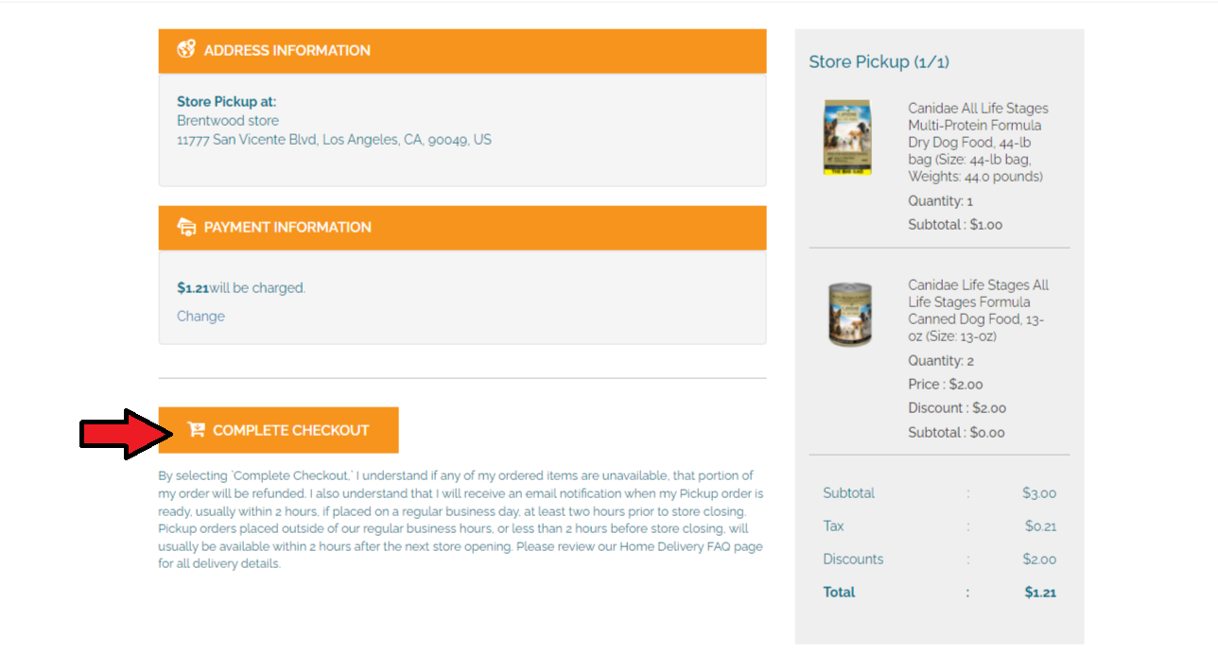This screenshot has height=672, width=1218.
Task: Click the Store Pickup (1/1) heading
Action: tap(879, 62)
